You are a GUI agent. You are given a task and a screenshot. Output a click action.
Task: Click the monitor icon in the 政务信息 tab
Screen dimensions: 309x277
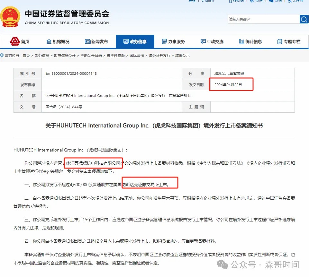(x=126, y=41)
